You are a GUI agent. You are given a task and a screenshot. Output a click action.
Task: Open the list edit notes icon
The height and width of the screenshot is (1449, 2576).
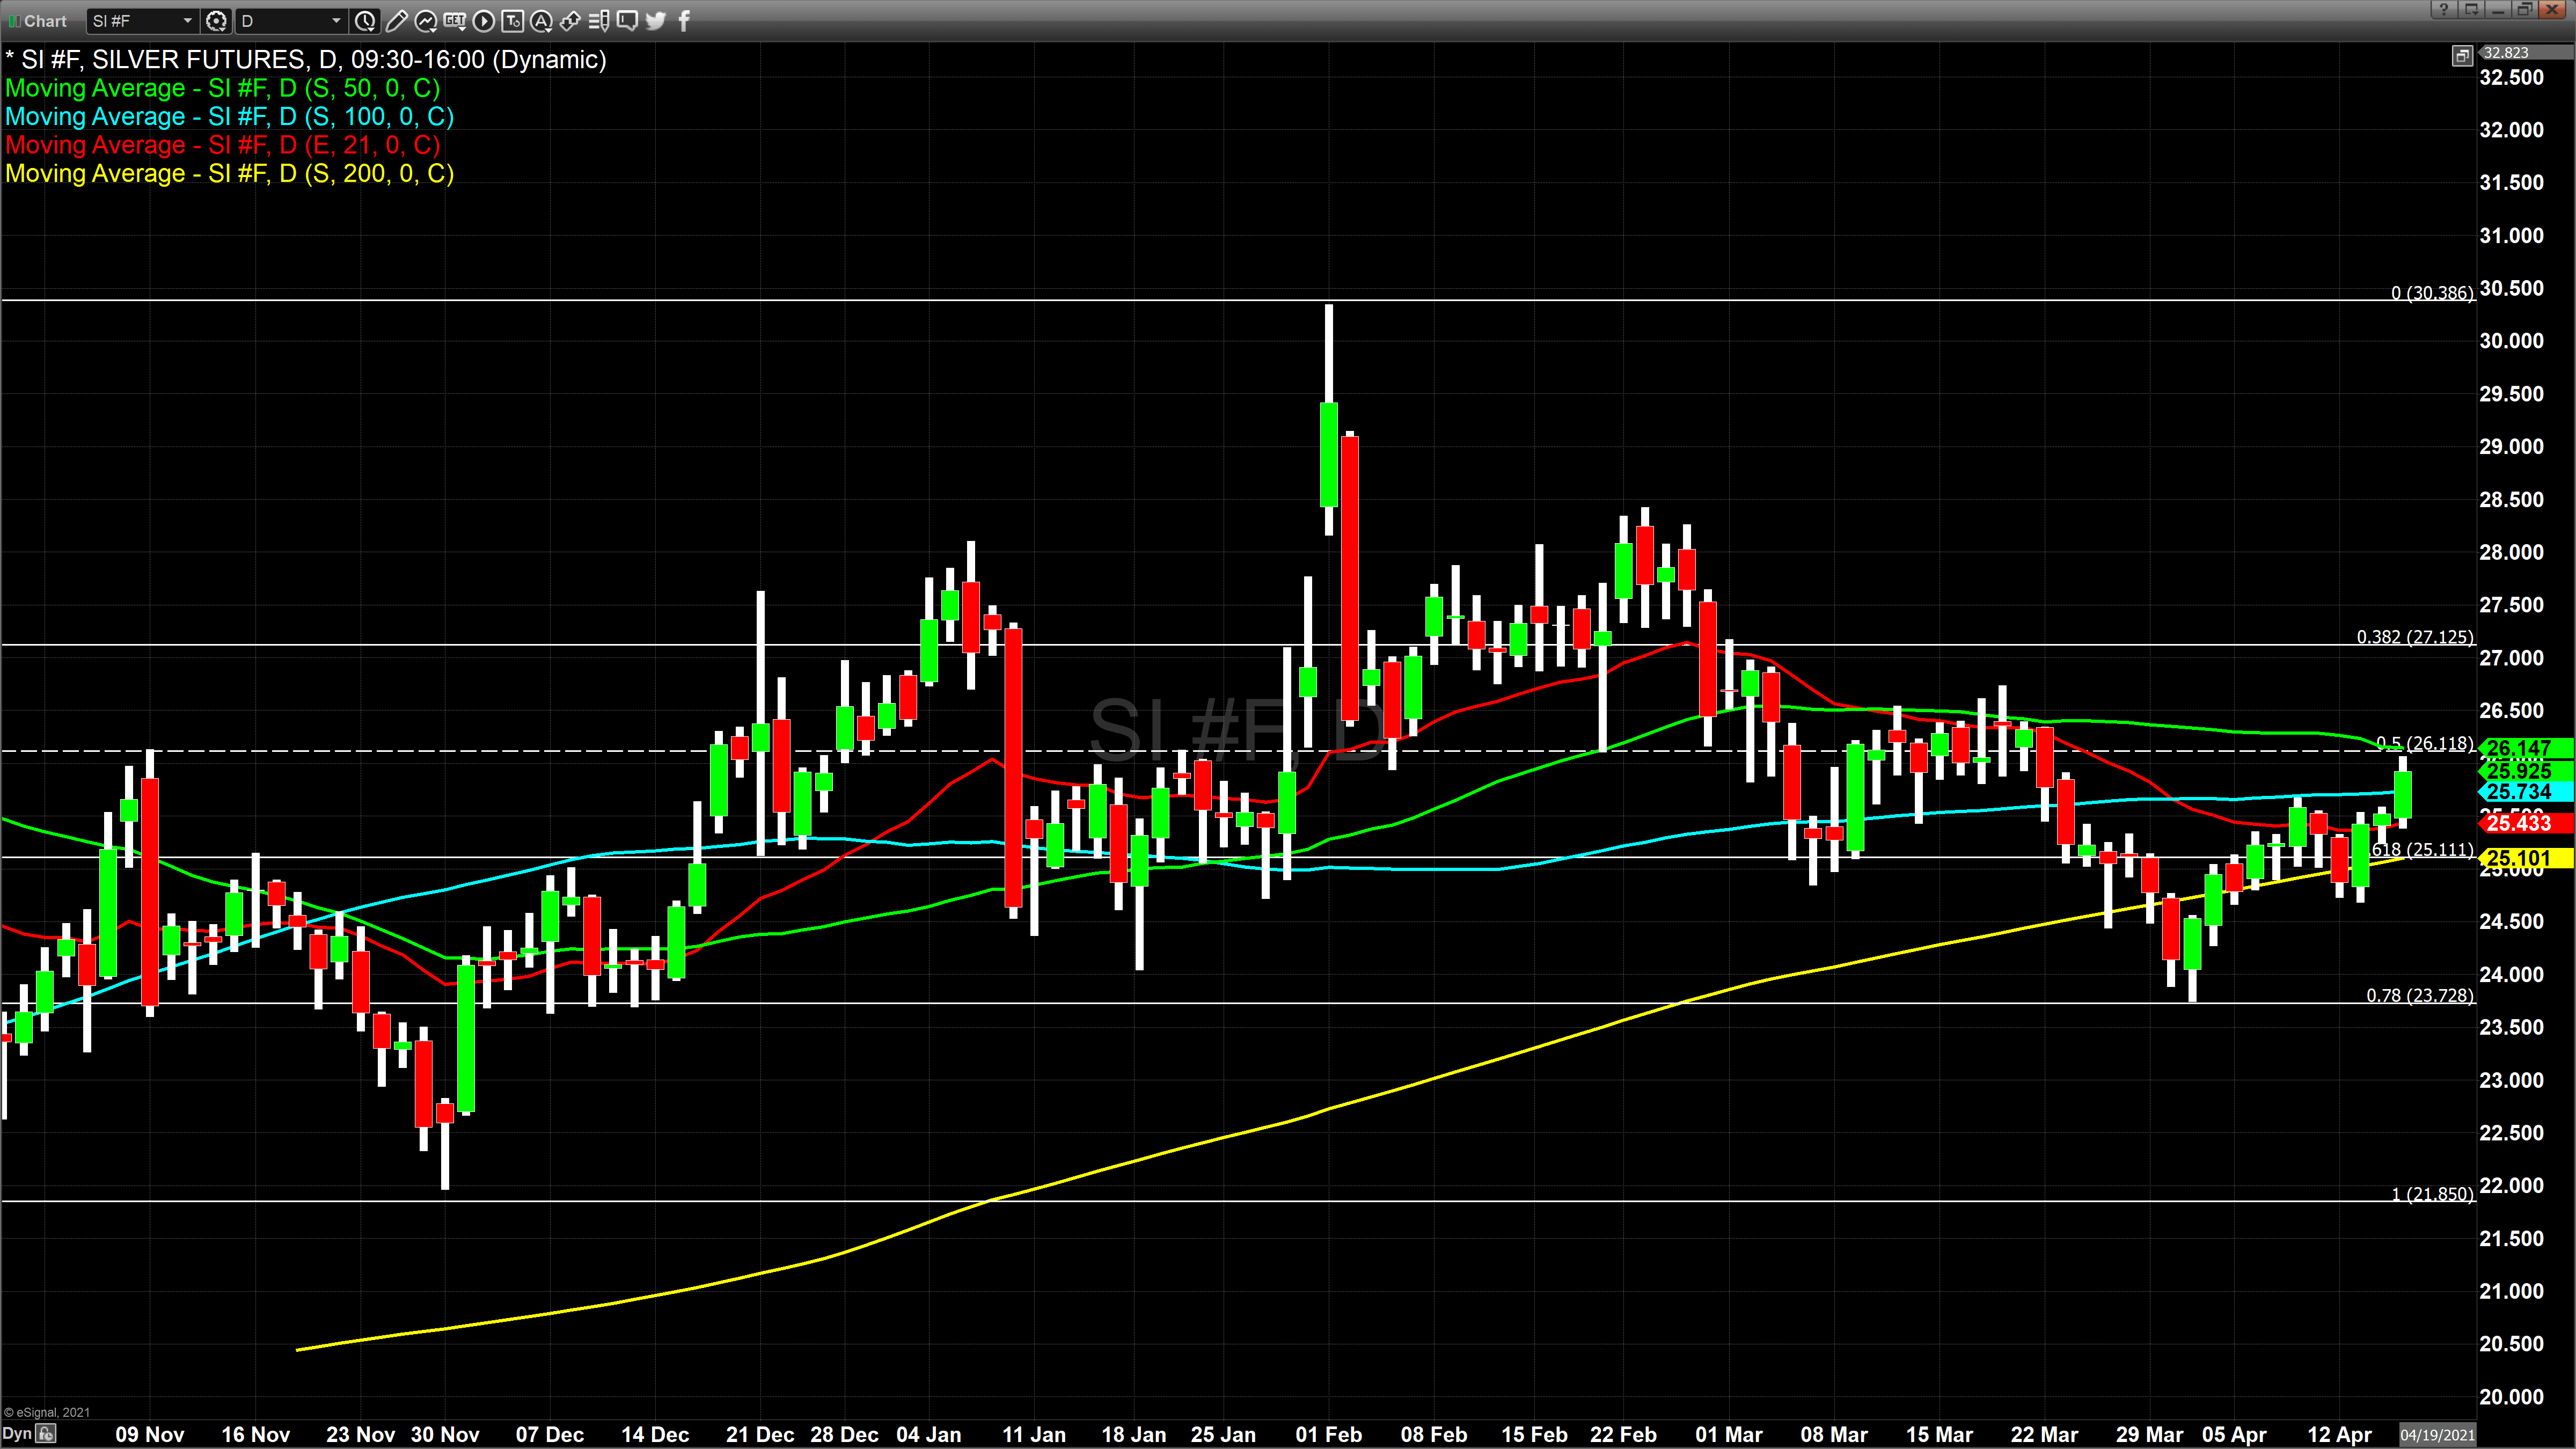click(x=599, y=20)
